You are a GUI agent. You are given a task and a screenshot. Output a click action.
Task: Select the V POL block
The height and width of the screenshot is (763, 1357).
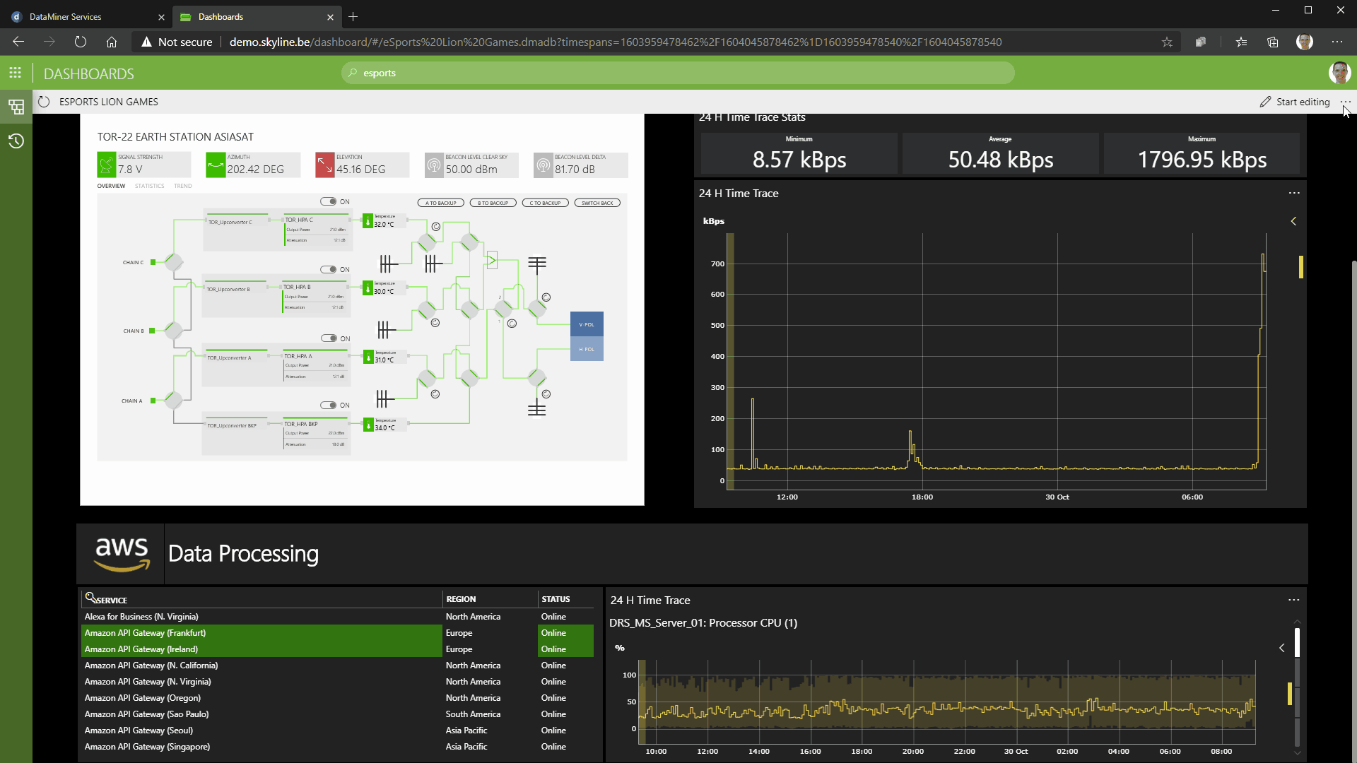pos(587,324)
